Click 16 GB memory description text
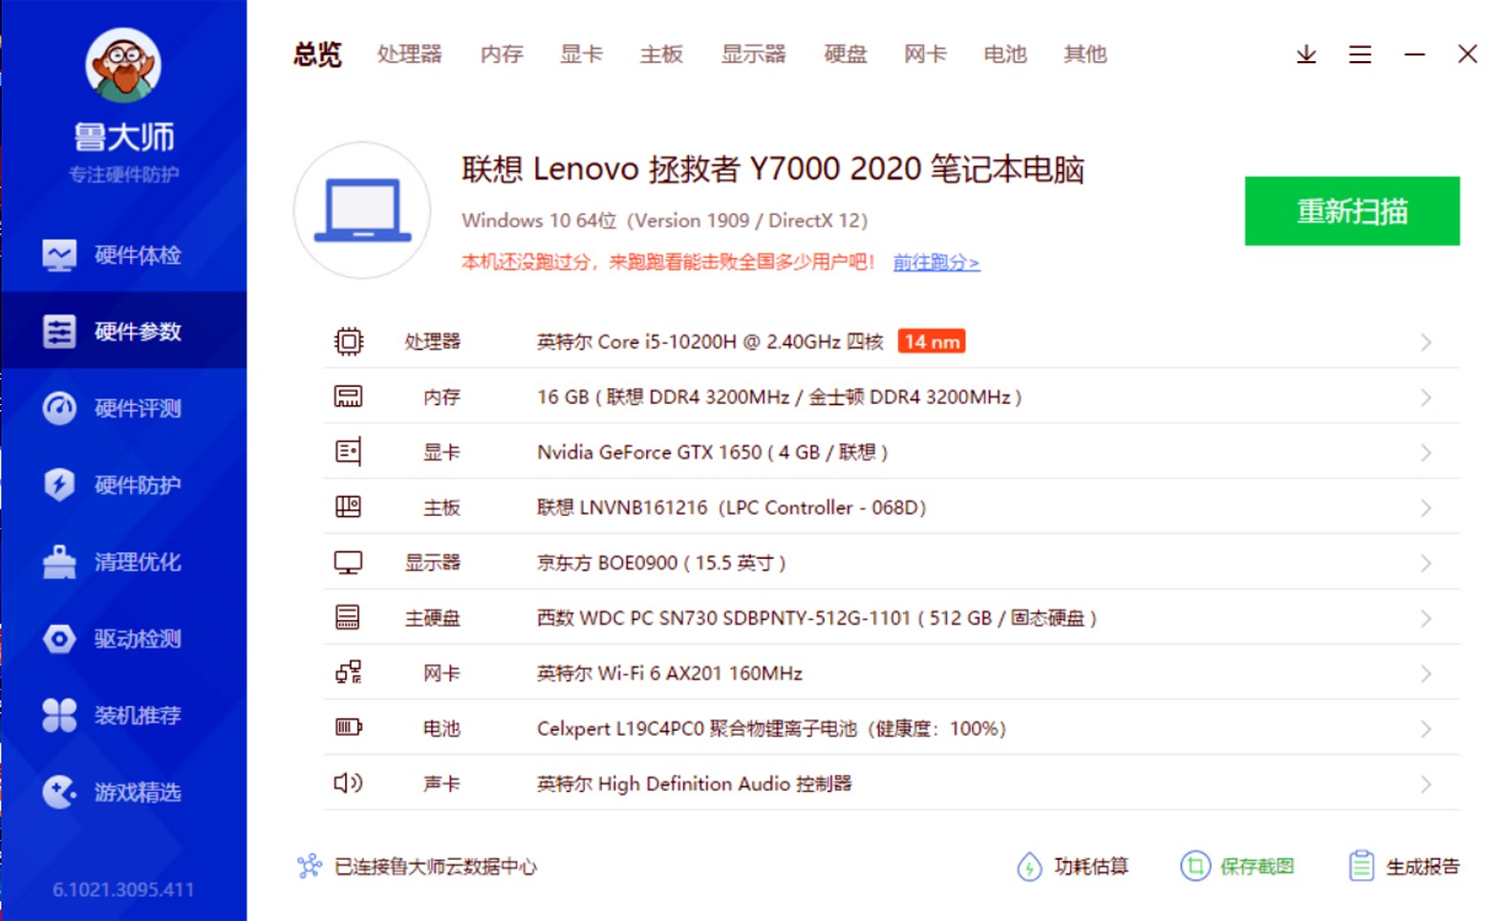This screenshot has height=921, width=1505. click(780, 396)
